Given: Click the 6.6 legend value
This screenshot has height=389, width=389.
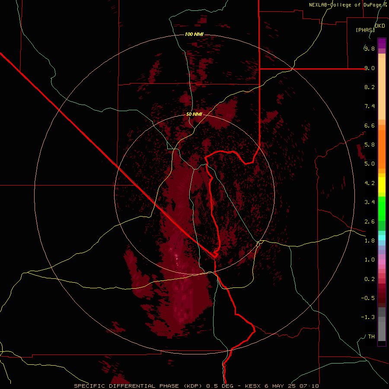Looking at the screenshot, I should pos(370,125).
